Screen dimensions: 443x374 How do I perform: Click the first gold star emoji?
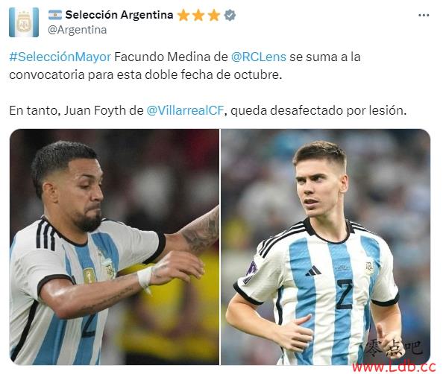pos(183,15)
